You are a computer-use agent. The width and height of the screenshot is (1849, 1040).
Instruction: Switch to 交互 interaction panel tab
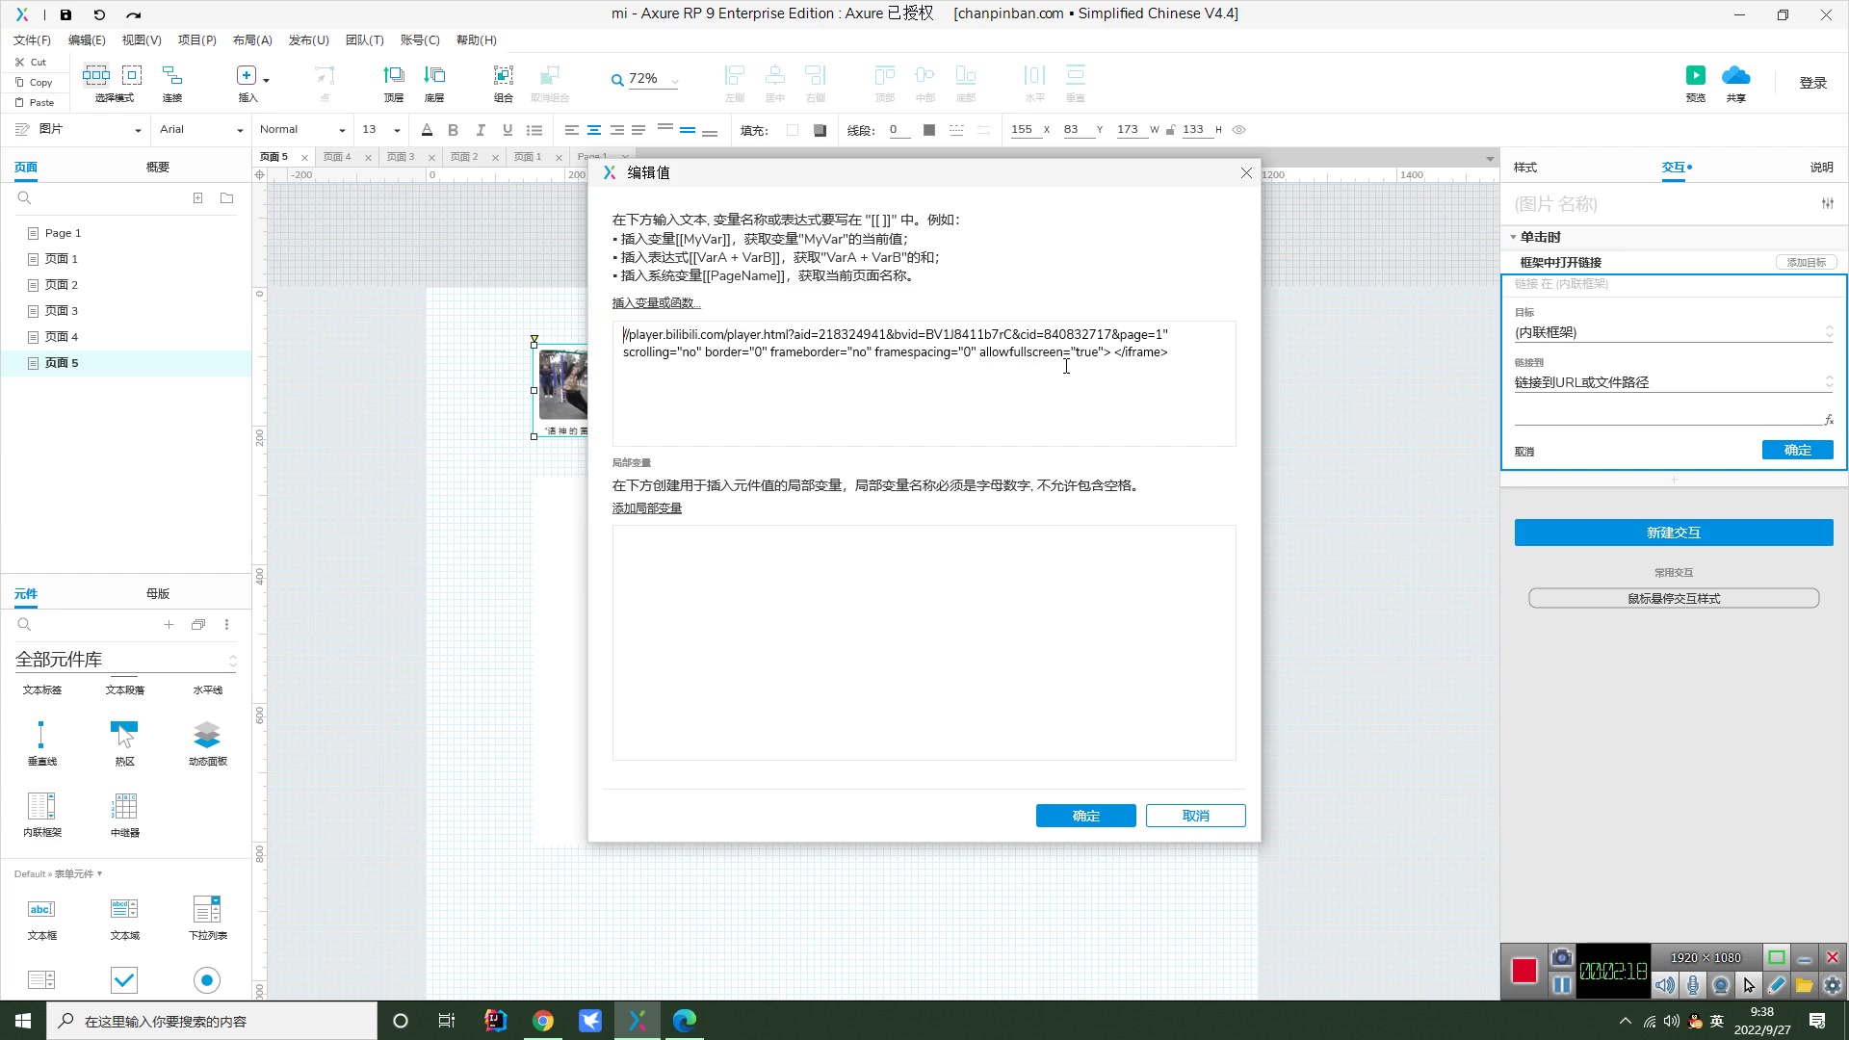coord(1678,167)
